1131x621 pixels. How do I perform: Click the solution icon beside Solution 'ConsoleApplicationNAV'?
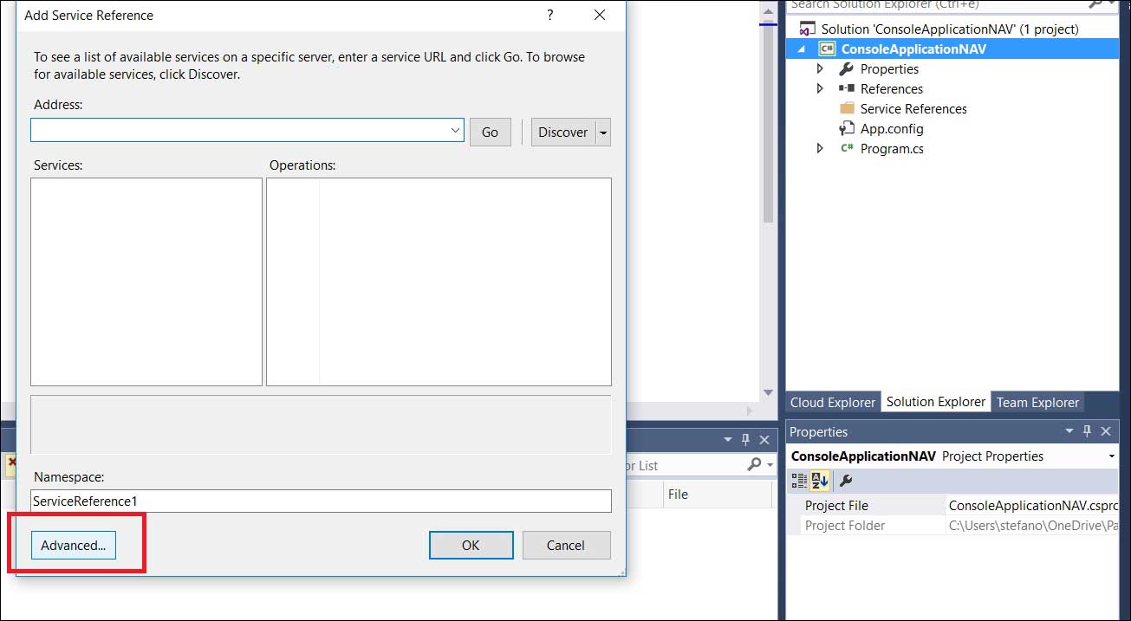[808, 29]
